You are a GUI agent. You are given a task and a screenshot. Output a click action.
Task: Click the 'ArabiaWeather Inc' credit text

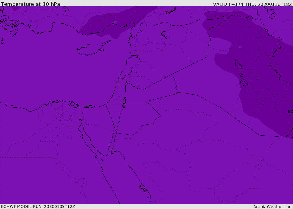pos(272,207)
